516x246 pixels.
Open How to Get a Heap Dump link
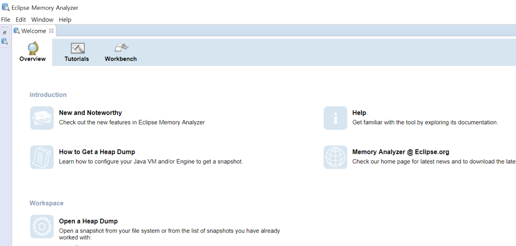click(97, 152)
